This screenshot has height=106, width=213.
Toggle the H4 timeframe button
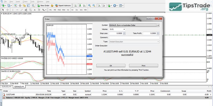coord(72,10)
